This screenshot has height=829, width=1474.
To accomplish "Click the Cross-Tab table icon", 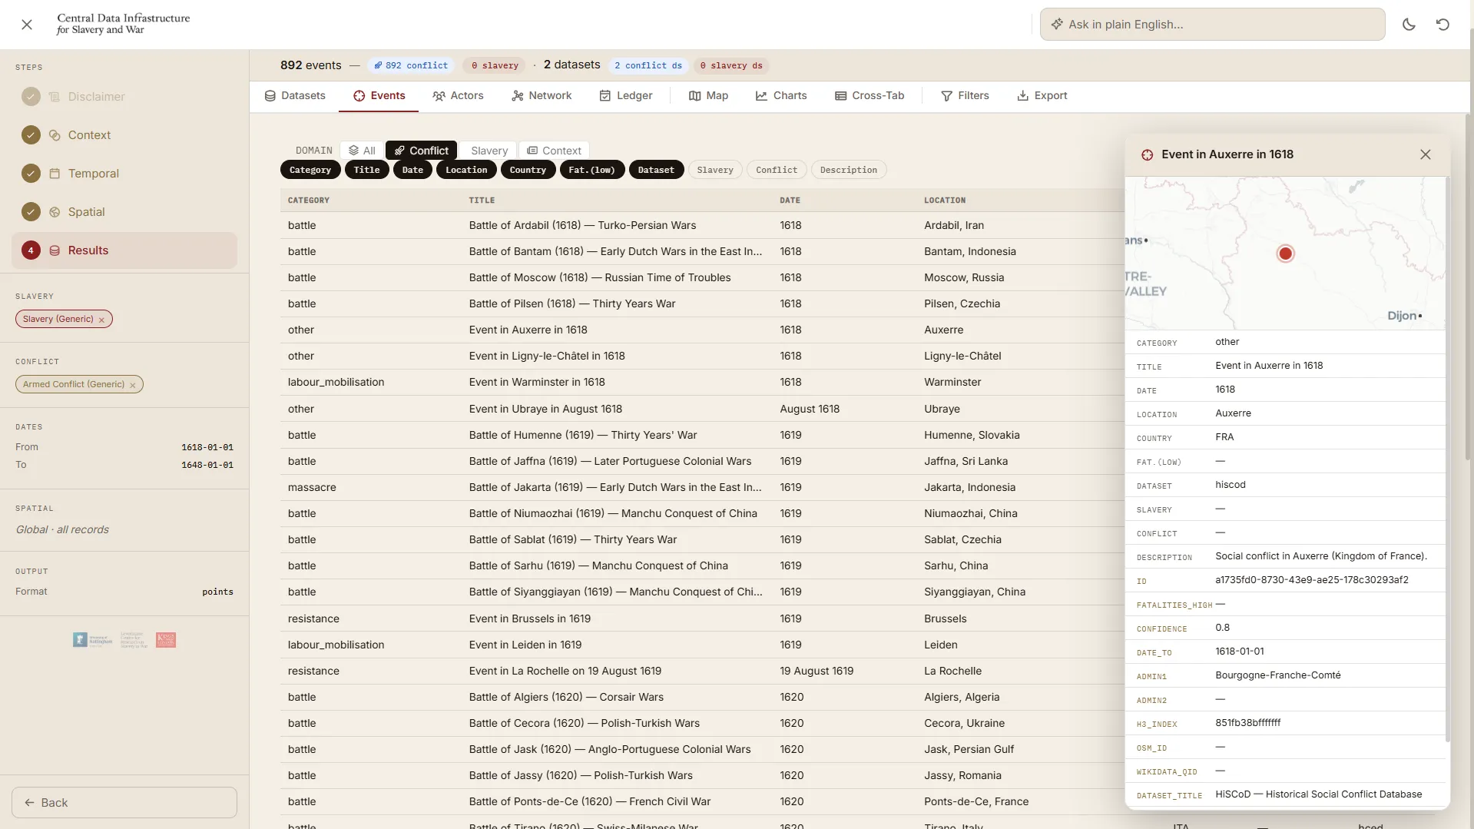I will pos(840,96).
